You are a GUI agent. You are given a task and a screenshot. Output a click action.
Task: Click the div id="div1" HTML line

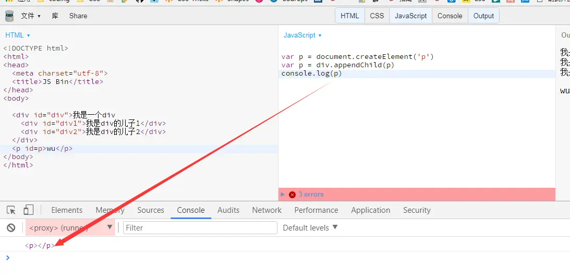pyautogui.click(x=93, y=123)
